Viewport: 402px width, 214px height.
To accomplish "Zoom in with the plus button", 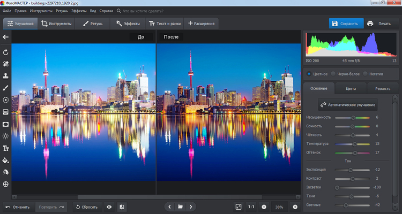I will pos(295,207).
